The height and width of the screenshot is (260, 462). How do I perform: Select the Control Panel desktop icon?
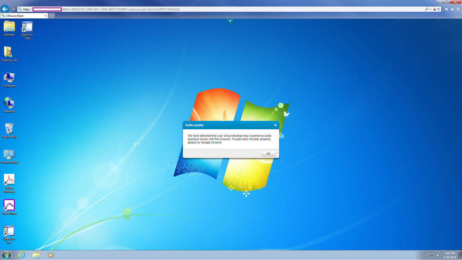pos(9,156)
